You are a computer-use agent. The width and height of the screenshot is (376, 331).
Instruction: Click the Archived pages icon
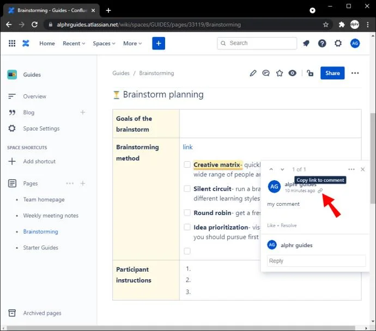point(12,313)
